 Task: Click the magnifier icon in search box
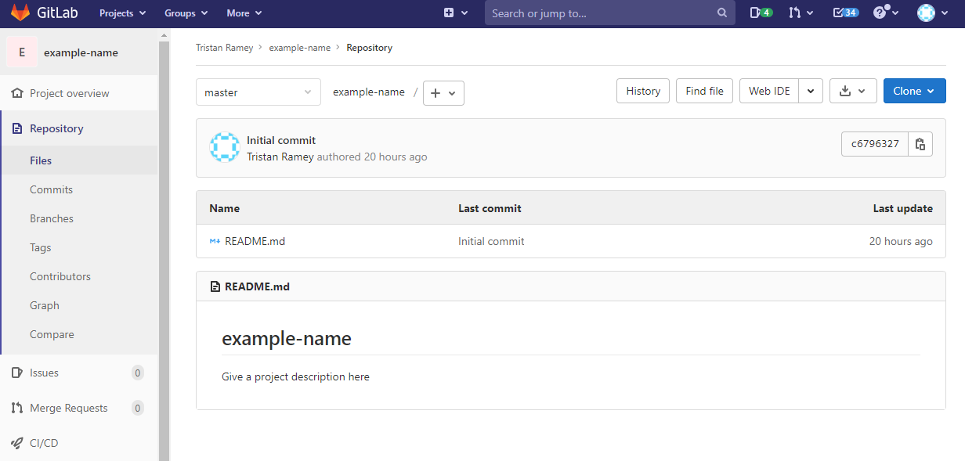tap(721, 13)
